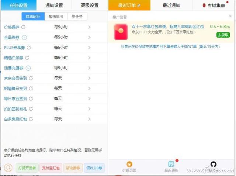Click the 京东会员签到 task name
Screen dimensions: 236x176
pos(15,78)
